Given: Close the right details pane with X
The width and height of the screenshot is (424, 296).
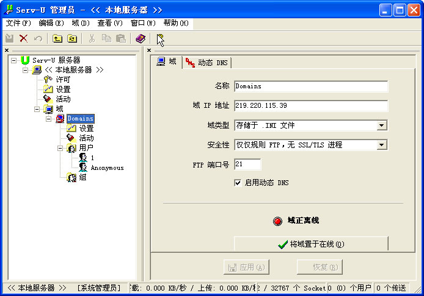Looking at the screenshot, I should [x=149, y=50].
